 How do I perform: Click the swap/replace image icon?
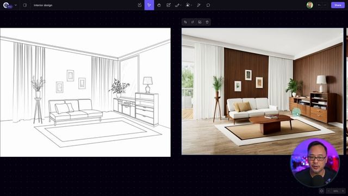click(x=192, y=22)
